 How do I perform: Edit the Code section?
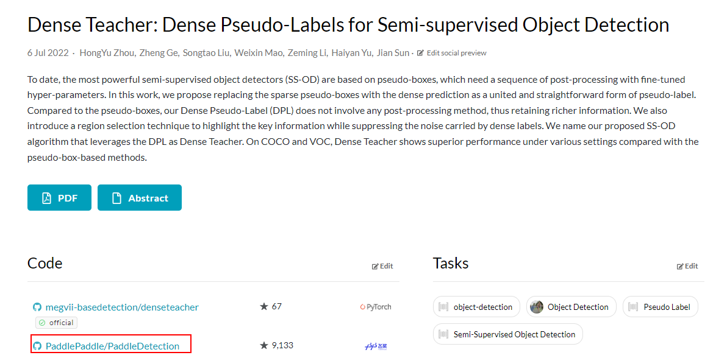click(382, 266)
